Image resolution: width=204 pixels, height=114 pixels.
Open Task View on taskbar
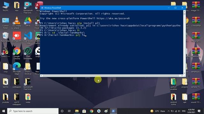(69, 111)
